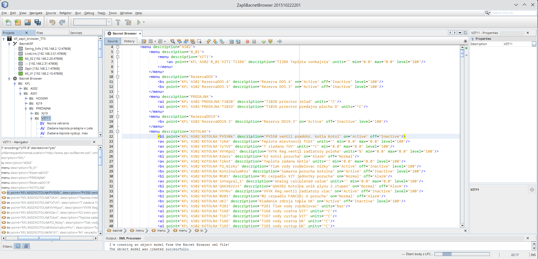The height and width of the screenshot is (259, 538).
Task: Open the Description property editor ellipsis button
Action: click(x=534, y=44)
